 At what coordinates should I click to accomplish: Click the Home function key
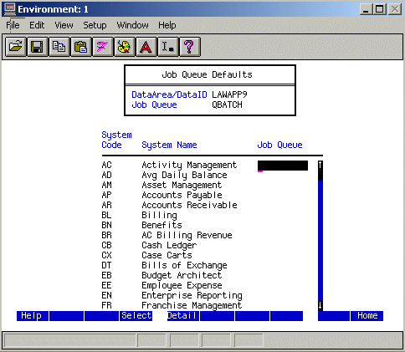click(x=367, y=316)
